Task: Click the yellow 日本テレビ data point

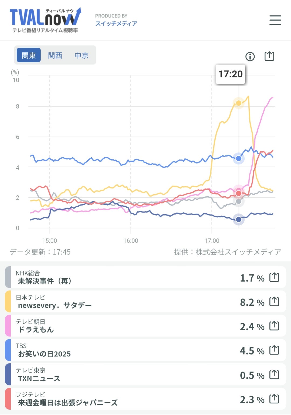Action: [239, 103]
